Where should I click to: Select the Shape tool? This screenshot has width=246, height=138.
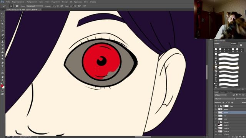(3, 73)
